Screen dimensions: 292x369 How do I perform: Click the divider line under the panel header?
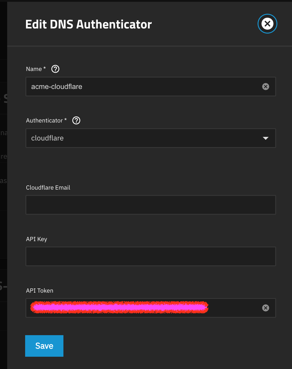(150, 46)
